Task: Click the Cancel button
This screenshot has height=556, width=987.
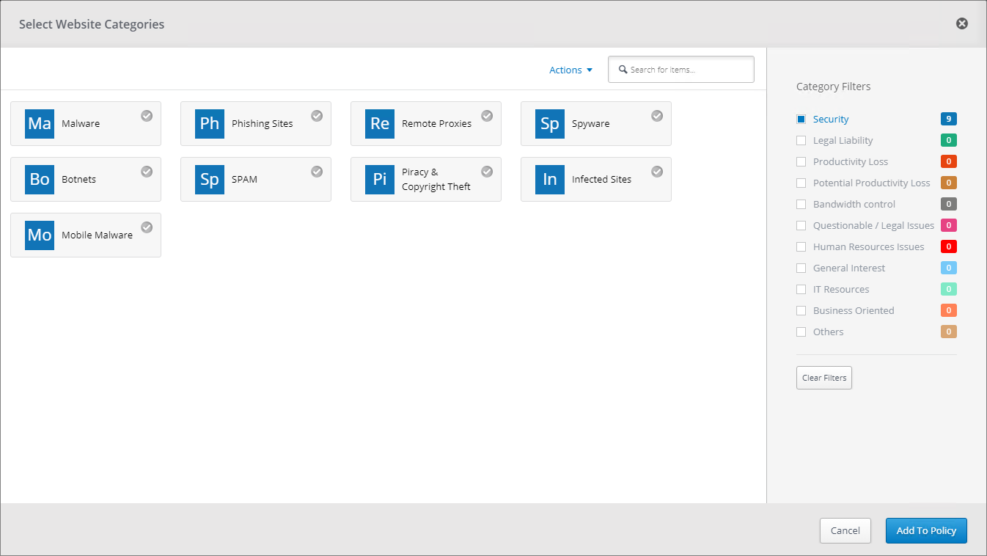Action: pos(845,530)
